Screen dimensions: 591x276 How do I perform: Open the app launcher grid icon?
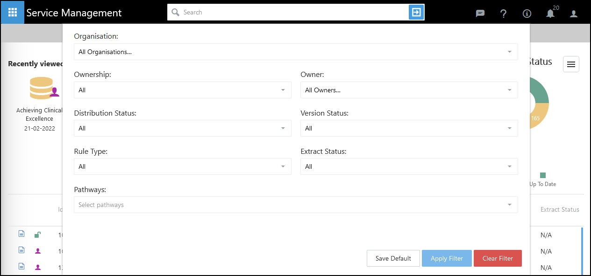tap(13, 13)
